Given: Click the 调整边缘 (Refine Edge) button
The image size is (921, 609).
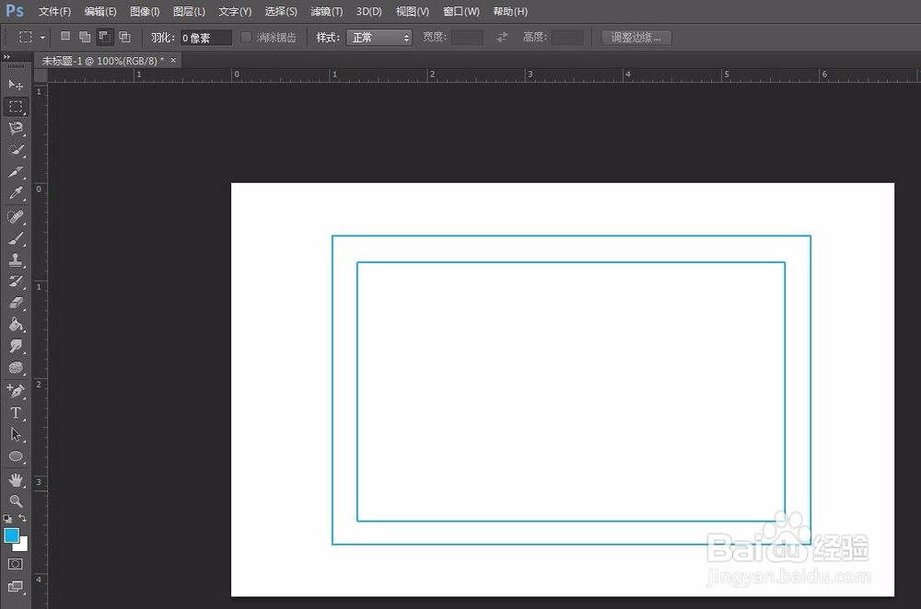Looking at the screenshot, I should point(636,38).
